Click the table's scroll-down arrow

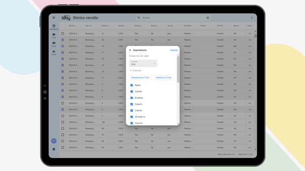(255, 149)
